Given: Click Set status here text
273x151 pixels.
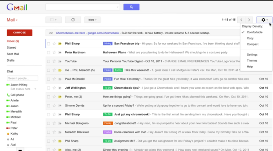Looking at the screenshot, I should pos(20,89).
